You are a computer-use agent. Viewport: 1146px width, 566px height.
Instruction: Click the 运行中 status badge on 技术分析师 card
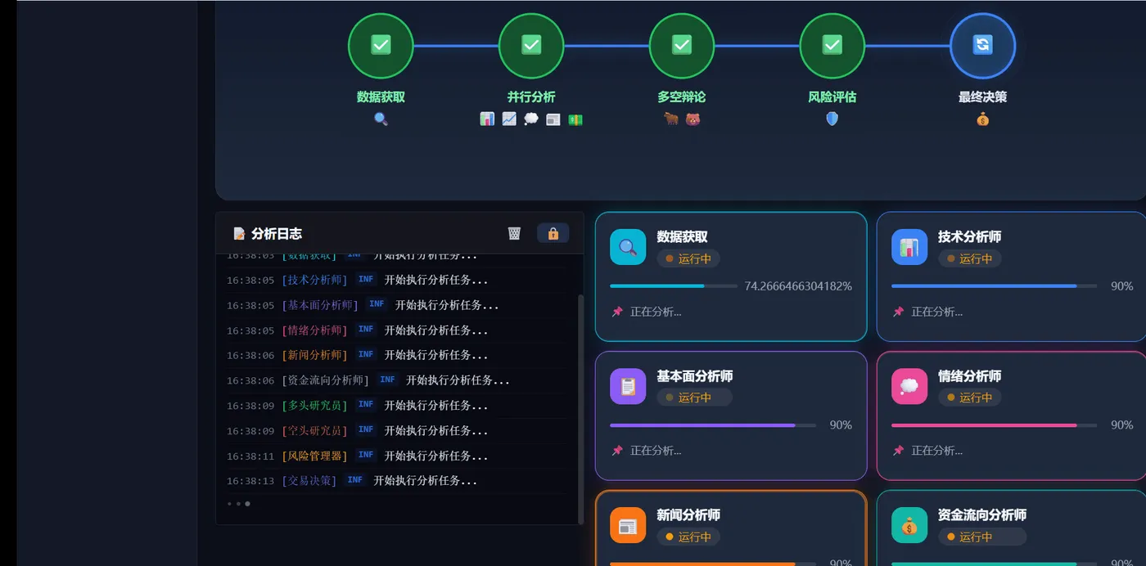pos(970,258)
